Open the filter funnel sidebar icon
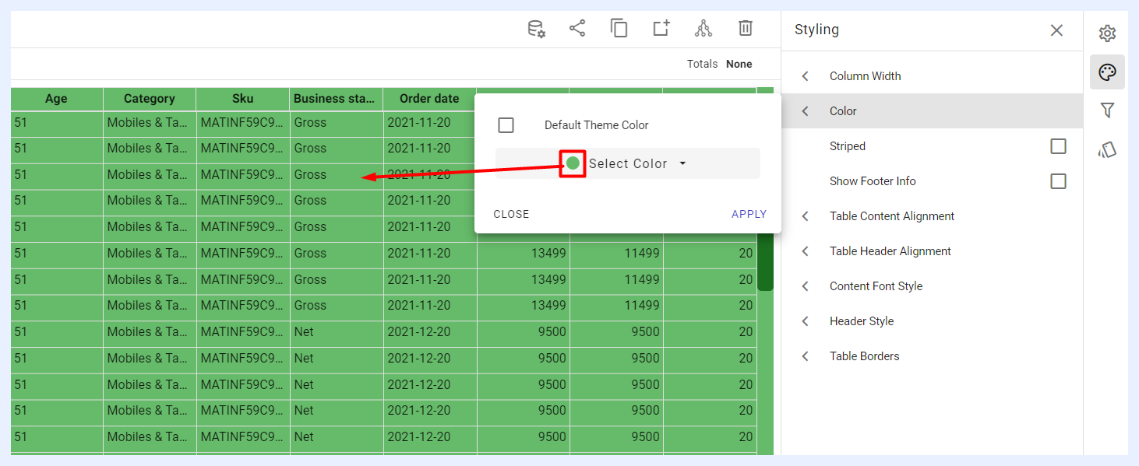The width and height of the screenshot is (1139, 466). (x=1107, y=110)
